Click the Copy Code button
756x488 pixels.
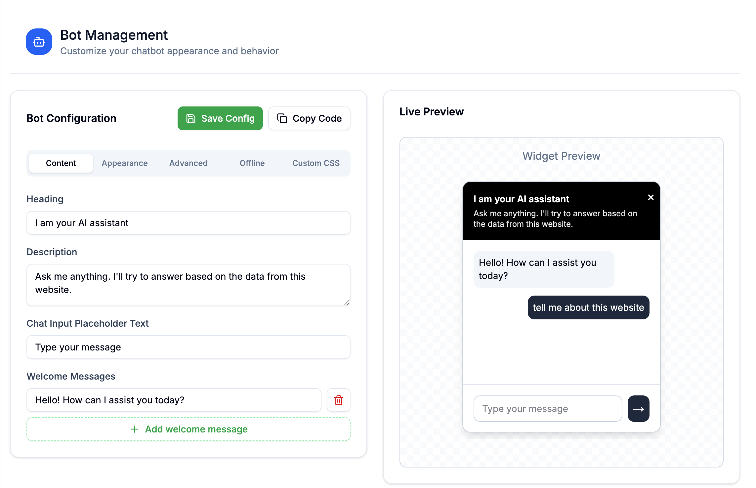(x=309, y=118)
